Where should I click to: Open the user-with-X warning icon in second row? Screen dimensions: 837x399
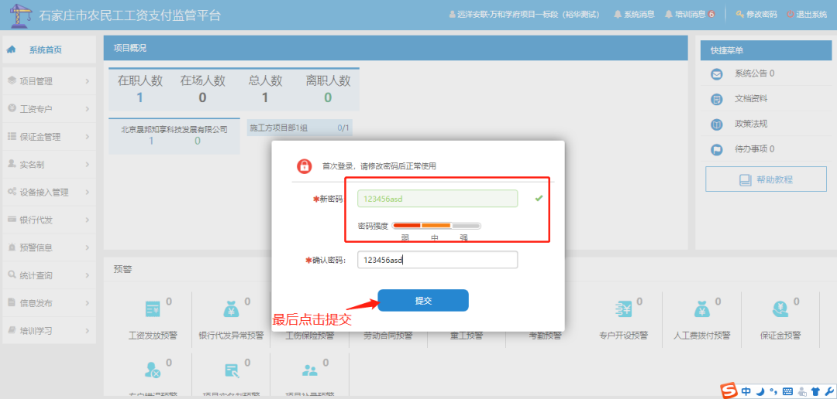coord(153,370)
